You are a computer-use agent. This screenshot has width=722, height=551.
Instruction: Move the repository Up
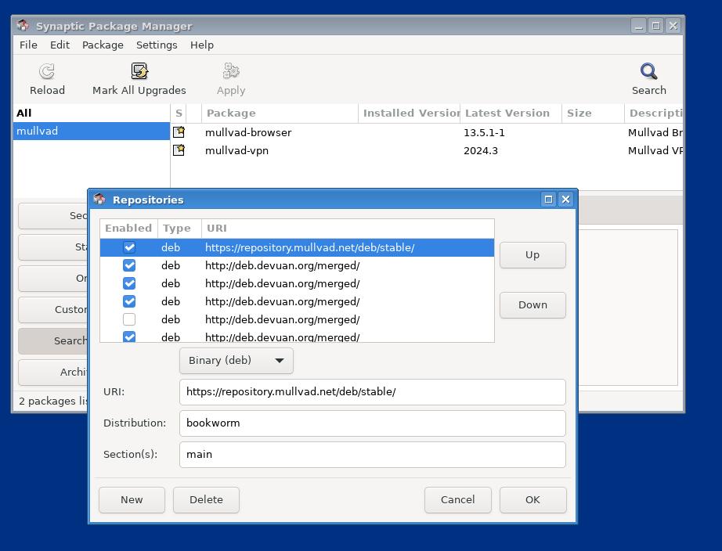(x=532, y=255)
